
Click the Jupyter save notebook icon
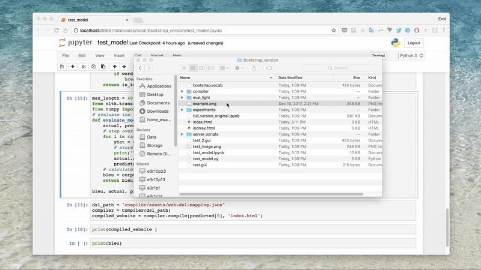pyautogui.click(x=62, y=67)
